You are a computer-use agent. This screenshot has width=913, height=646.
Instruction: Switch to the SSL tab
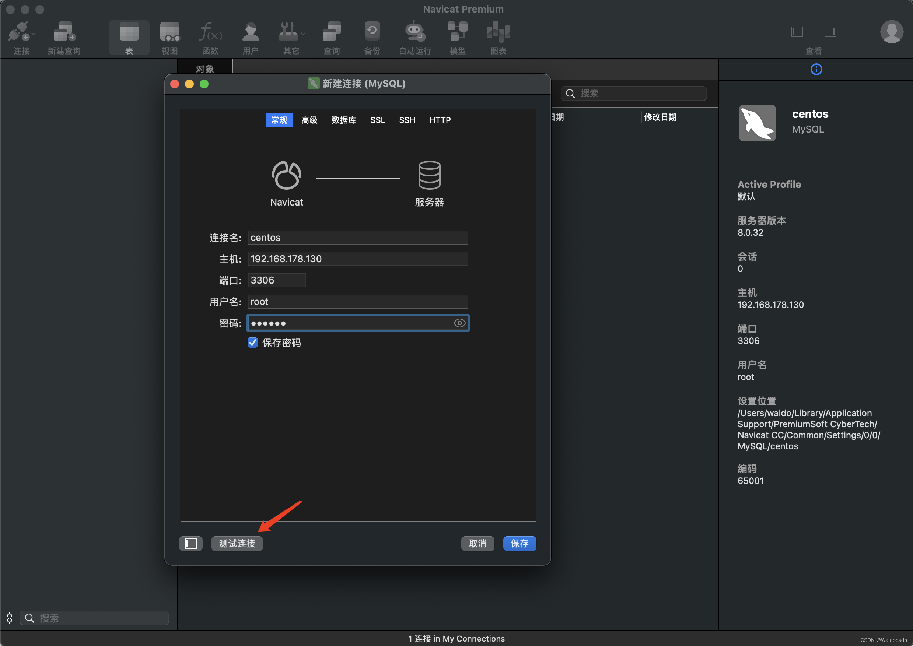[378, 120]
